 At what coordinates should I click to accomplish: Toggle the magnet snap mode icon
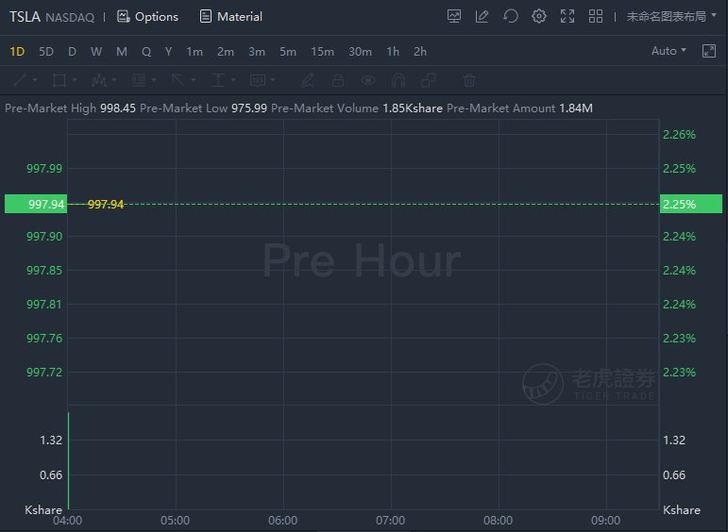click(398, 80)
